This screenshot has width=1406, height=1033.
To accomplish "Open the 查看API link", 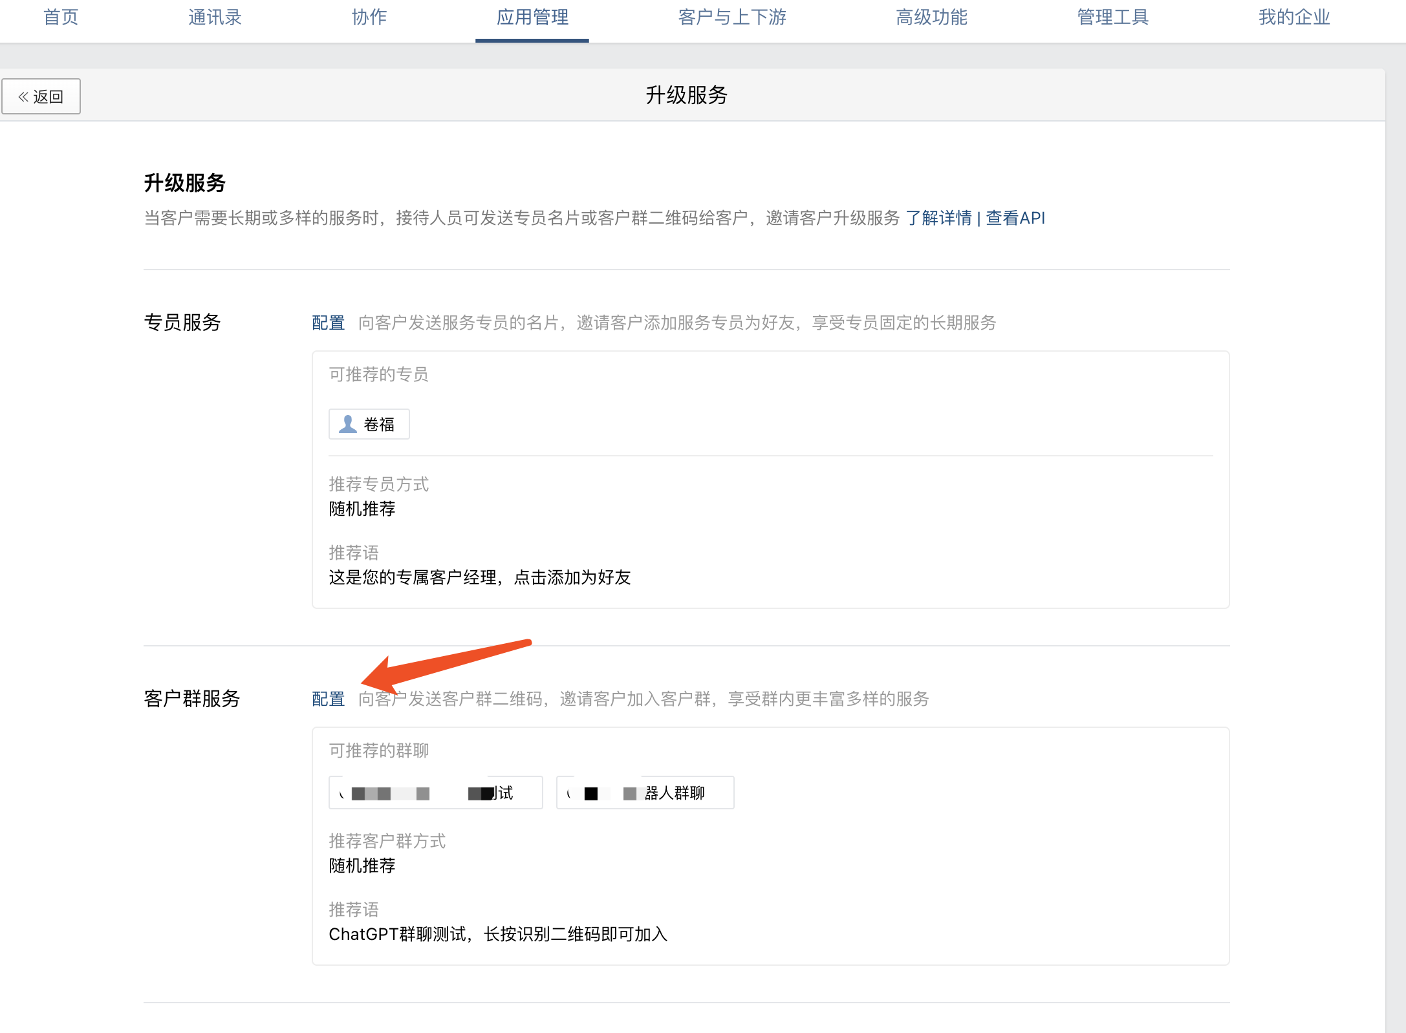I will tap(1015, 218).
